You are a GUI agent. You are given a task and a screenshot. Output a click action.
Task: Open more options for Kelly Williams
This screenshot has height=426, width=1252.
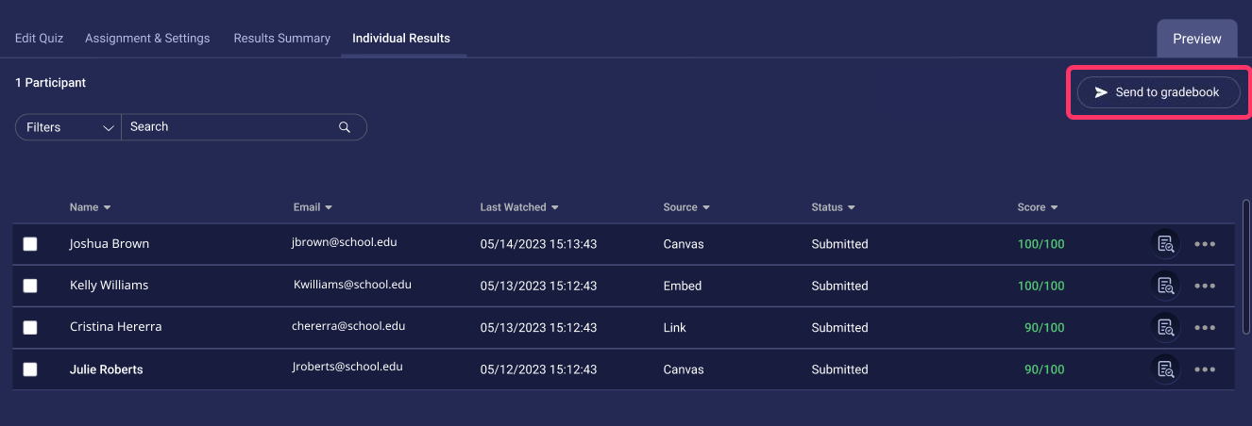1205,286
